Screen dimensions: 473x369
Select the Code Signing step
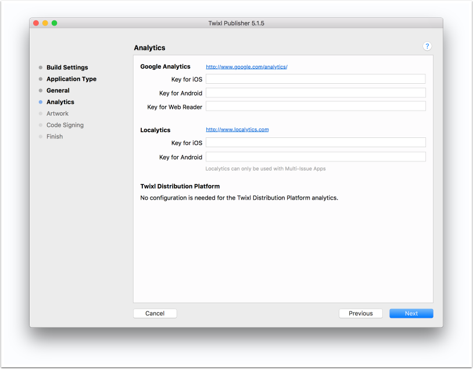click(65, 125)
